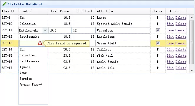195x106 pixels.
Task: Click Delete link for EST-12
Action: click(x=181, y=37)
